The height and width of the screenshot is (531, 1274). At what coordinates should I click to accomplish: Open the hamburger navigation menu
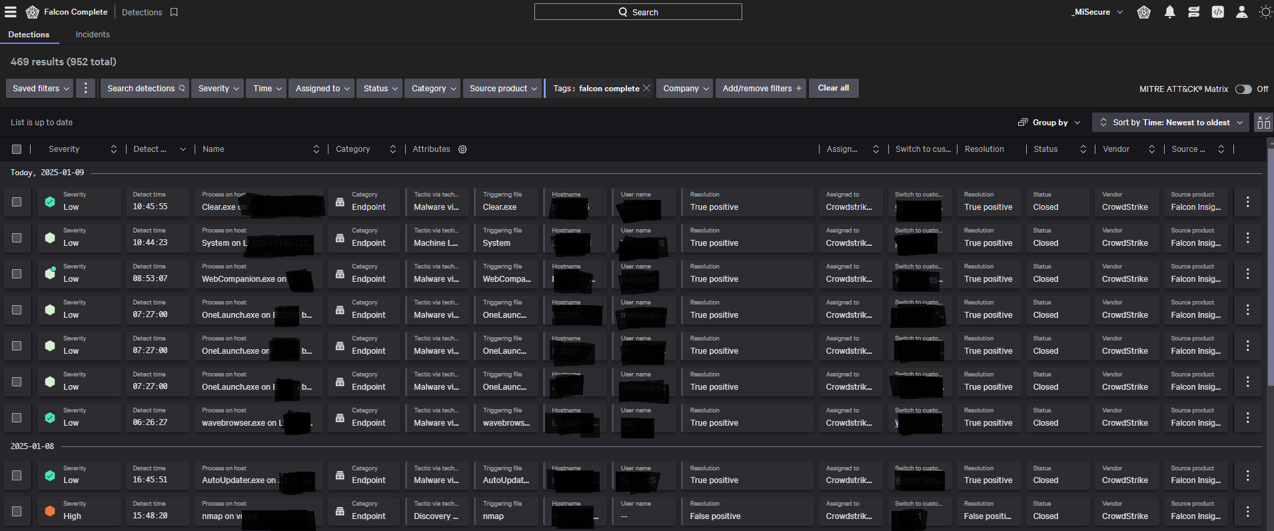click(x=11, y=12)
